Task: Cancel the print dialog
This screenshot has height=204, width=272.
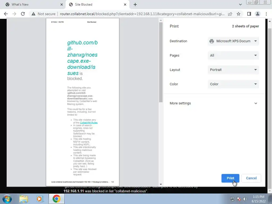Action: click(x=251, y=178)
